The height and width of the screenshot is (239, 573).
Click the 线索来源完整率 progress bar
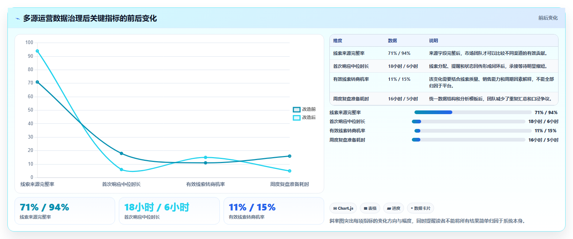473,112
